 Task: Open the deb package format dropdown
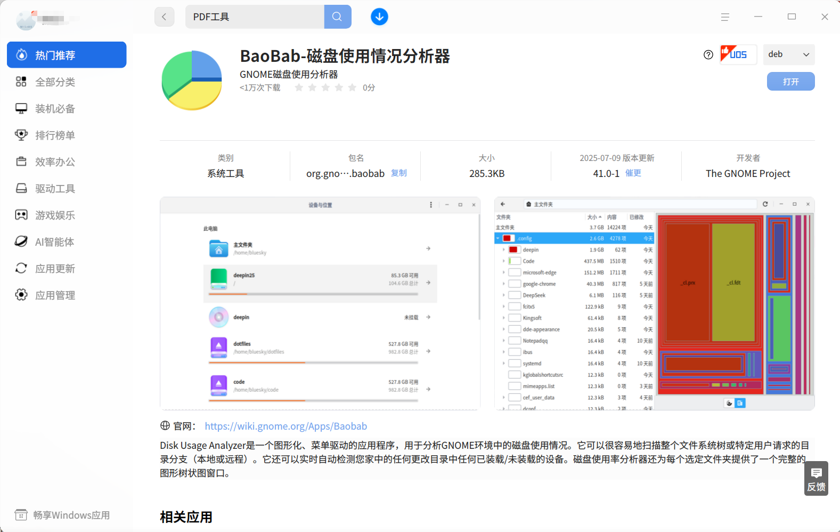pyautogui.click(x=789, y=54)
